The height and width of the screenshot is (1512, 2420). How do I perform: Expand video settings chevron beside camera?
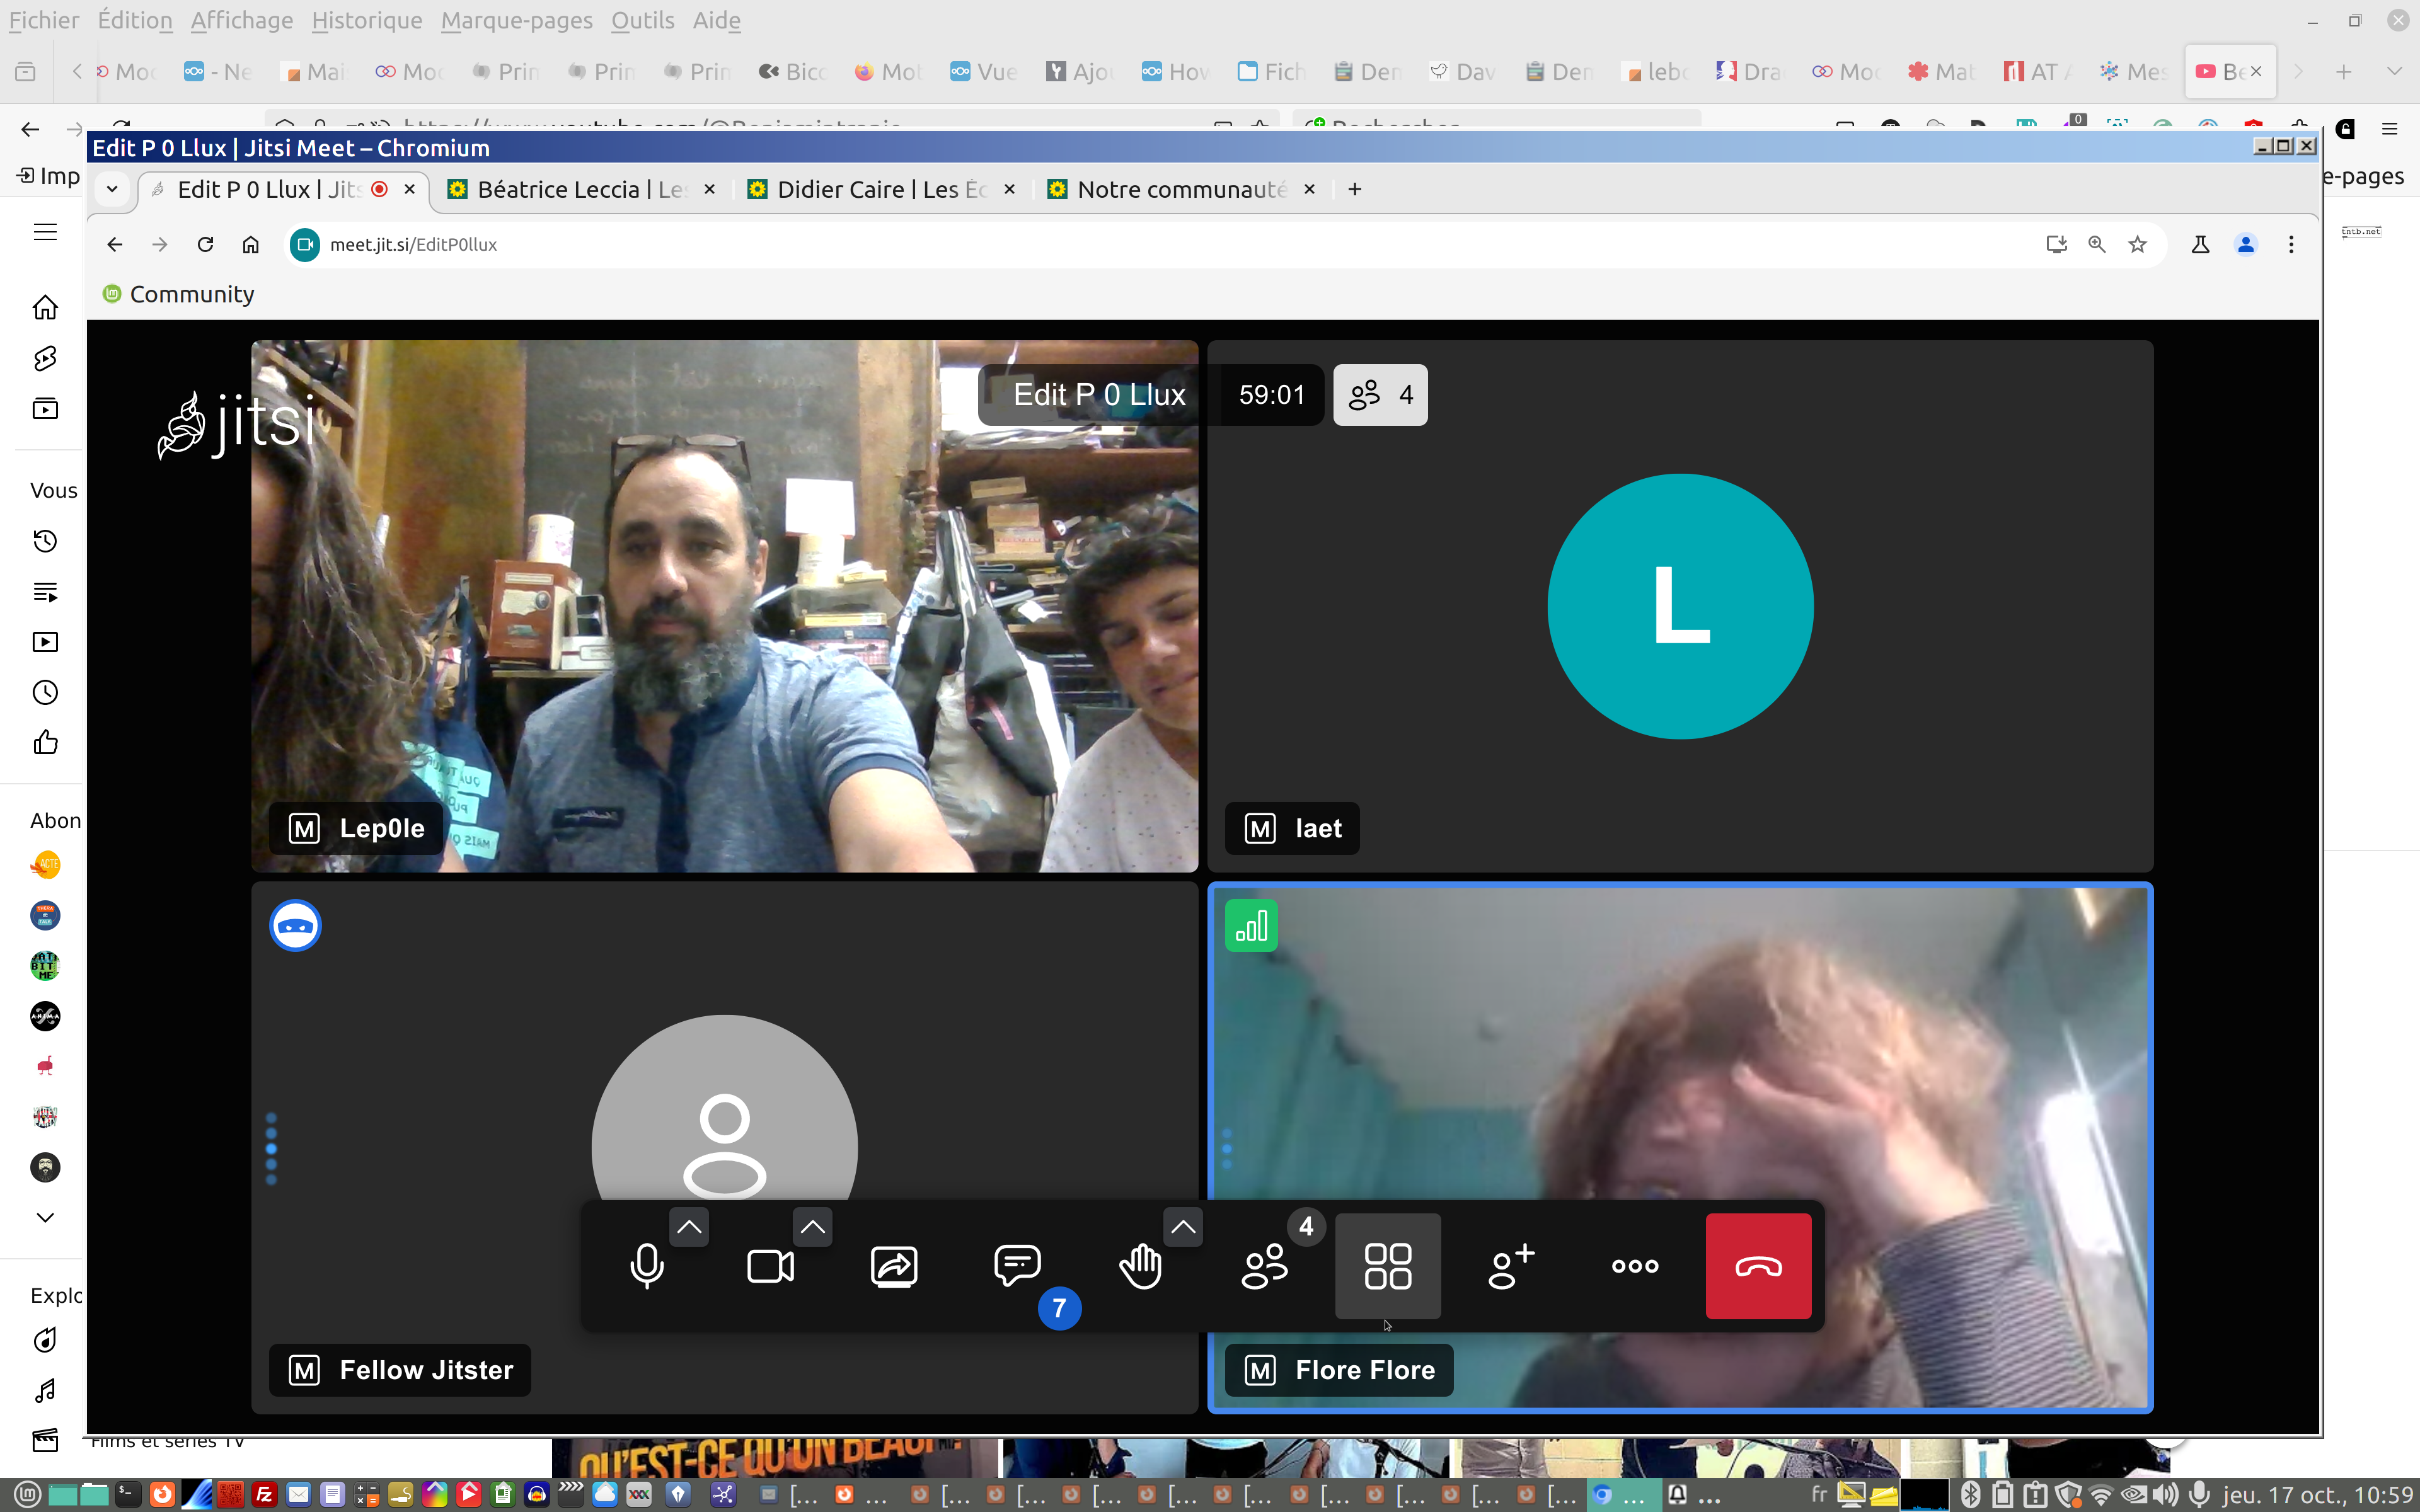[812, 1227]
